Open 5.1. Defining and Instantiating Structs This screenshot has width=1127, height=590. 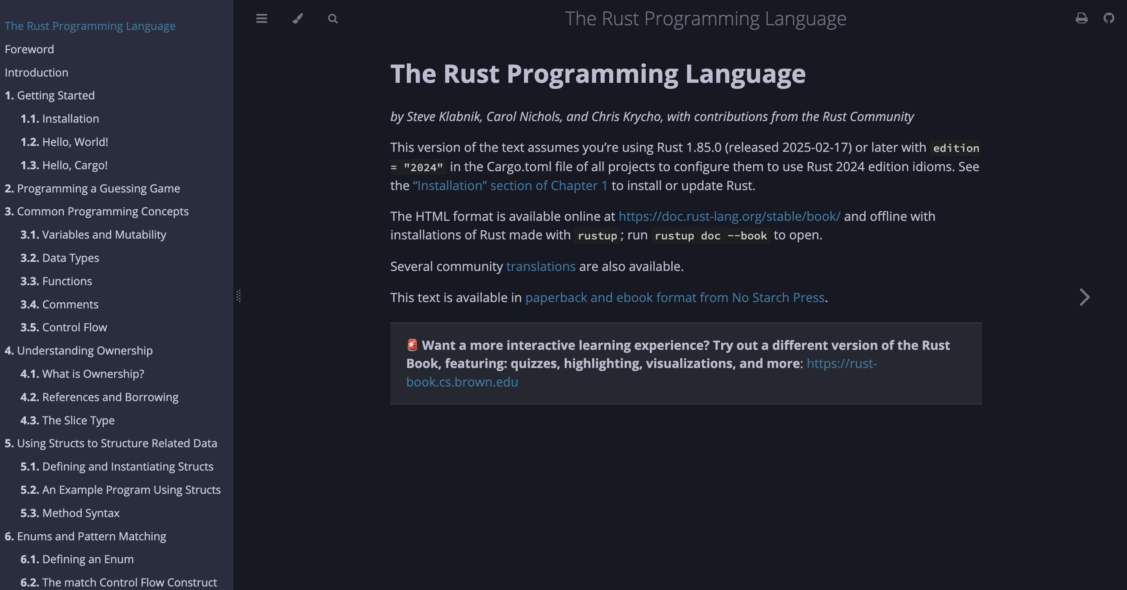117,467
